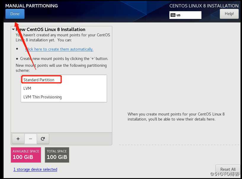Click the us keyboard layout indicator
The height and width of the screenshot is (179, 242).
pyautogui.click(x=185, y=15)
